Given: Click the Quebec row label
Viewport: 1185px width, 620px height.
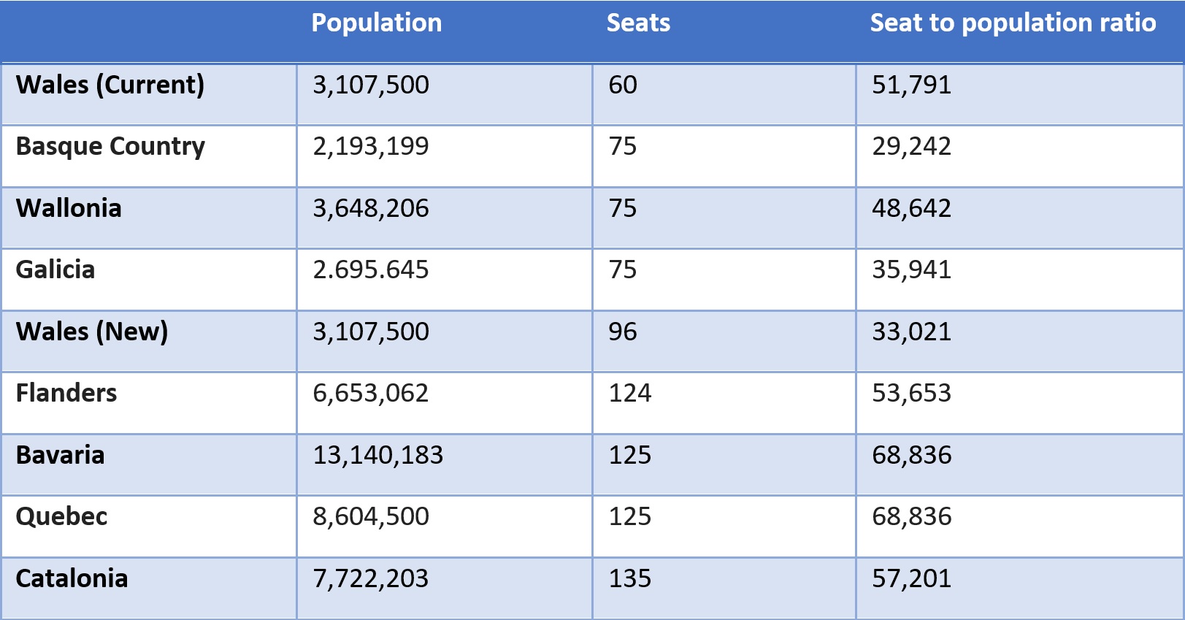Looking at the screenshot, I should pos(62,516).
